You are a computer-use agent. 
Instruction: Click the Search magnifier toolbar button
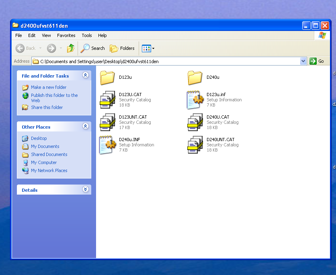(x=92, y=48)
